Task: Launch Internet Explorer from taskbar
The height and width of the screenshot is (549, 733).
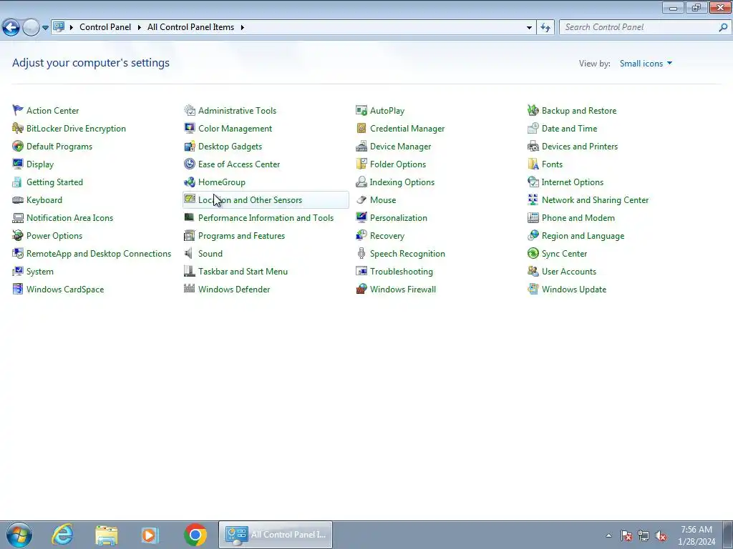Action: (x=62, y=535)
